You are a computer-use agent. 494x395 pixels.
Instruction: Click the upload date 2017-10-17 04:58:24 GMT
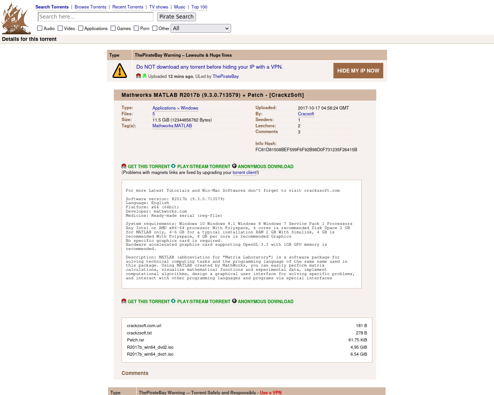tap(323, 108)
